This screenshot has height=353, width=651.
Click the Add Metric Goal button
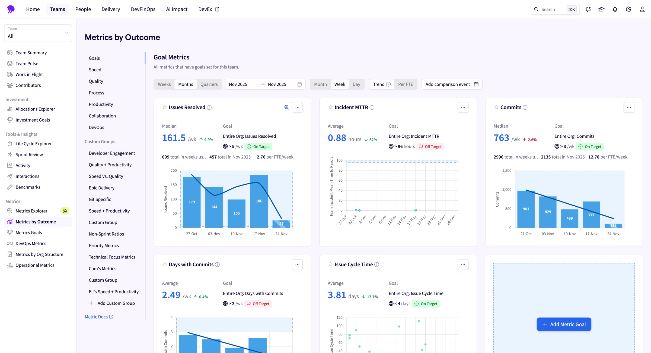[564, 324]
